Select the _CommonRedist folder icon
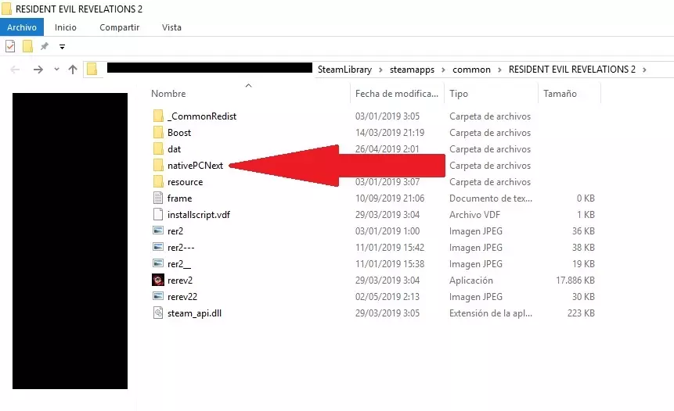Image resolution: width=674 pixels, height=411 pixels. coord(158,116)
